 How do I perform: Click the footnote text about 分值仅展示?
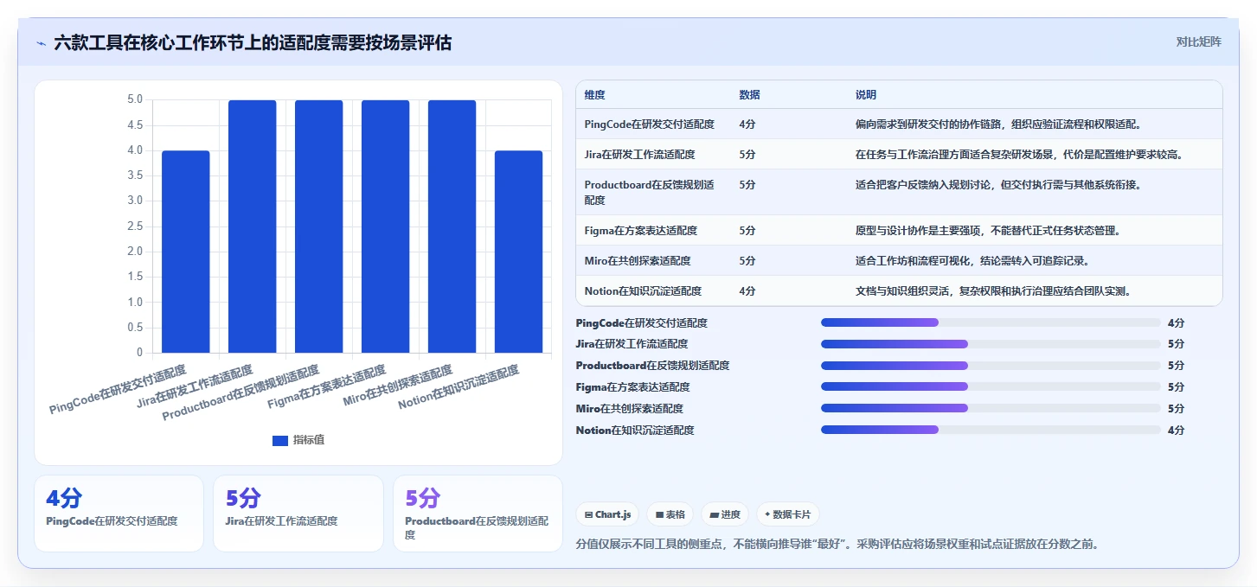click(837, 545)
